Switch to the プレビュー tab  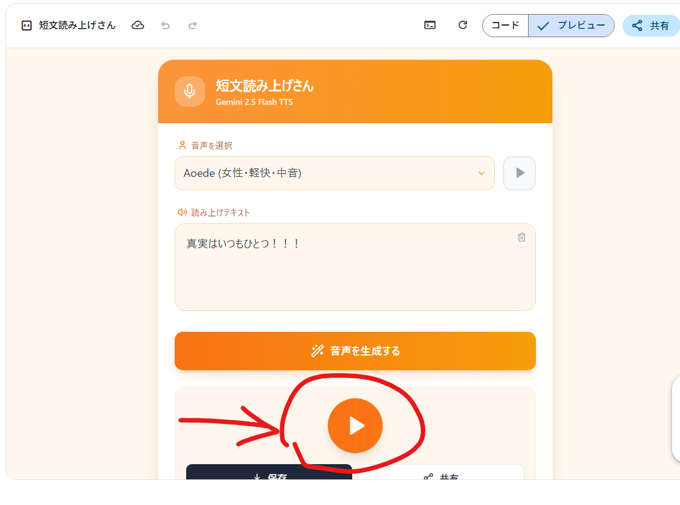(571, 26)
